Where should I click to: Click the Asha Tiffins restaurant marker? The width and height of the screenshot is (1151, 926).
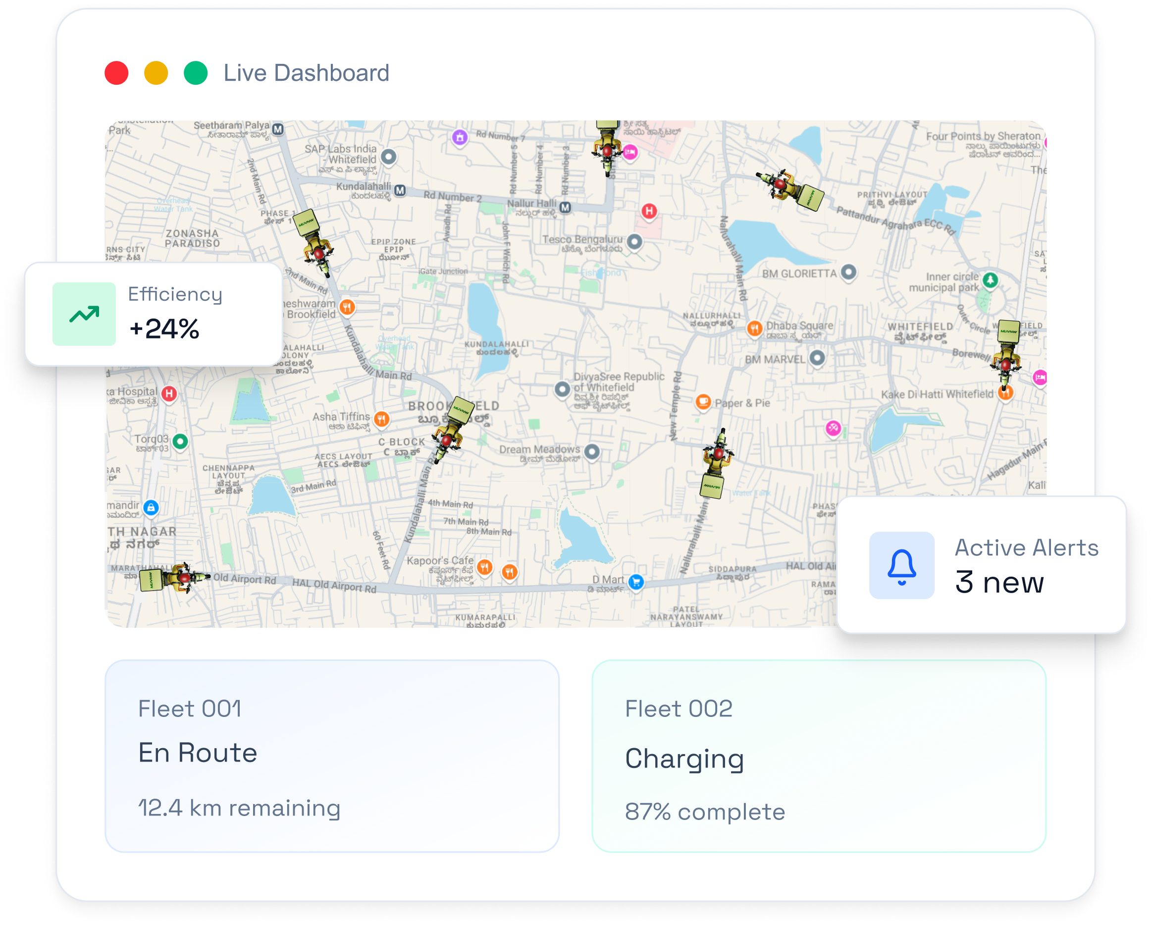point(381,419)
